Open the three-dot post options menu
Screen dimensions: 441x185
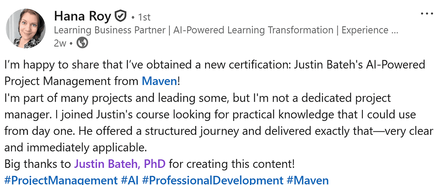[427, 13]
